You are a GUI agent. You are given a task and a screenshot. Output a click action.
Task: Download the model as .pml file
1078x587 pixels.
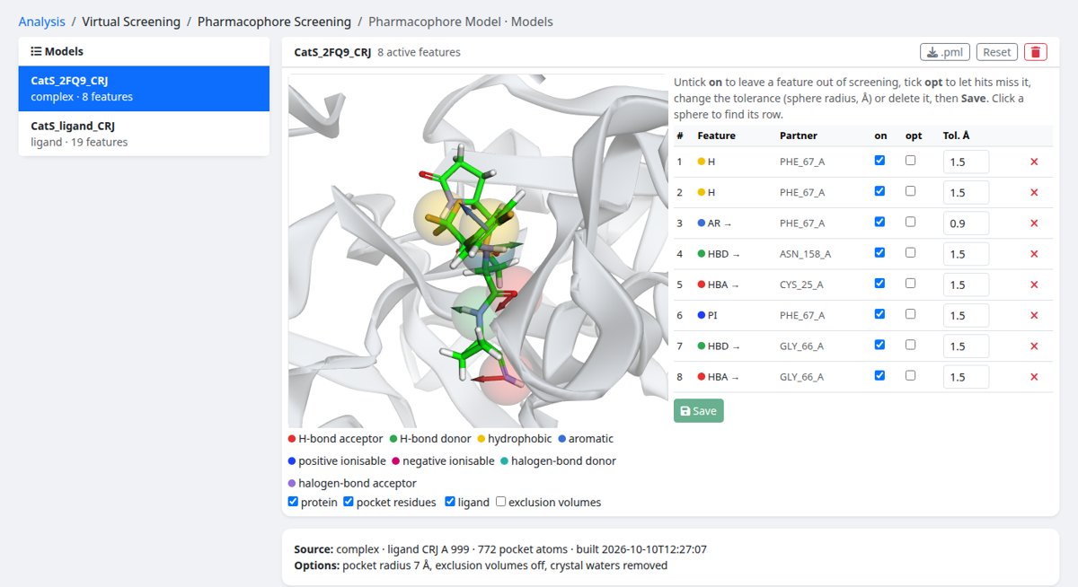point(945,52)
